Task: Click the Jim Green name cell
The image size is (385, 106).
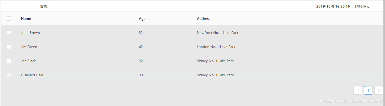Action: coord(29,47)
